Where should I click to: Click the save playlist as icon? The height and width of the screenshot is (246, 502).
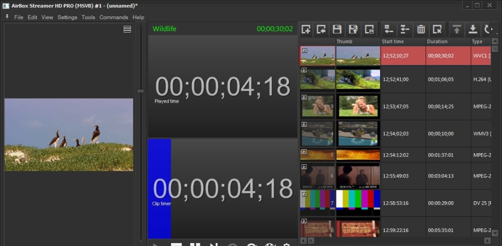click(353, 29)
